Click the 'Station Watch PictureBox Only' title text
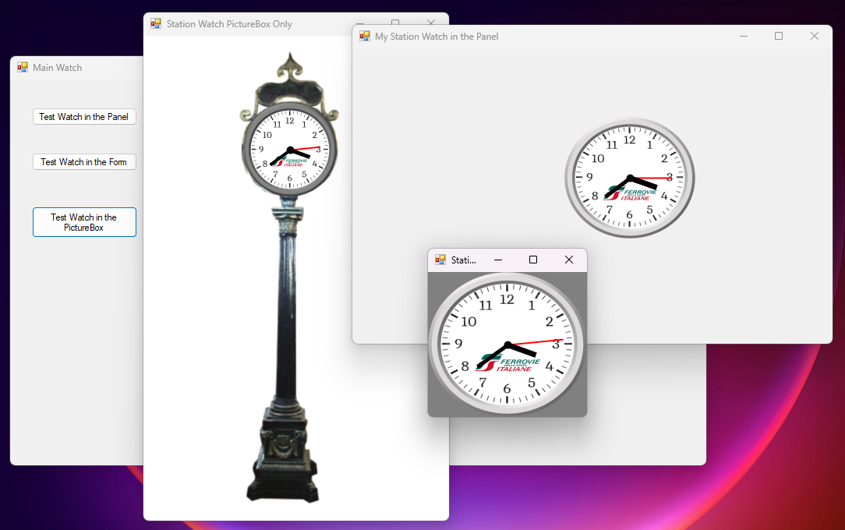 (x=229, y=24)
